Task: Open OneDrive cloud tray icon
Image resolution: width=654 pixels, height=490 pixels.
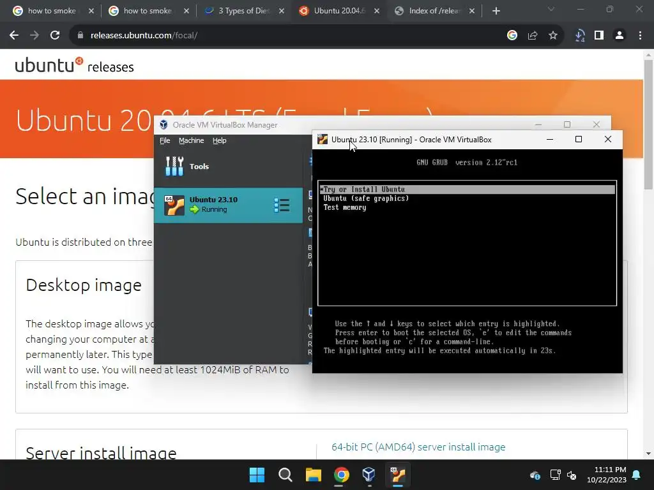Action: (x=535, y=475)
